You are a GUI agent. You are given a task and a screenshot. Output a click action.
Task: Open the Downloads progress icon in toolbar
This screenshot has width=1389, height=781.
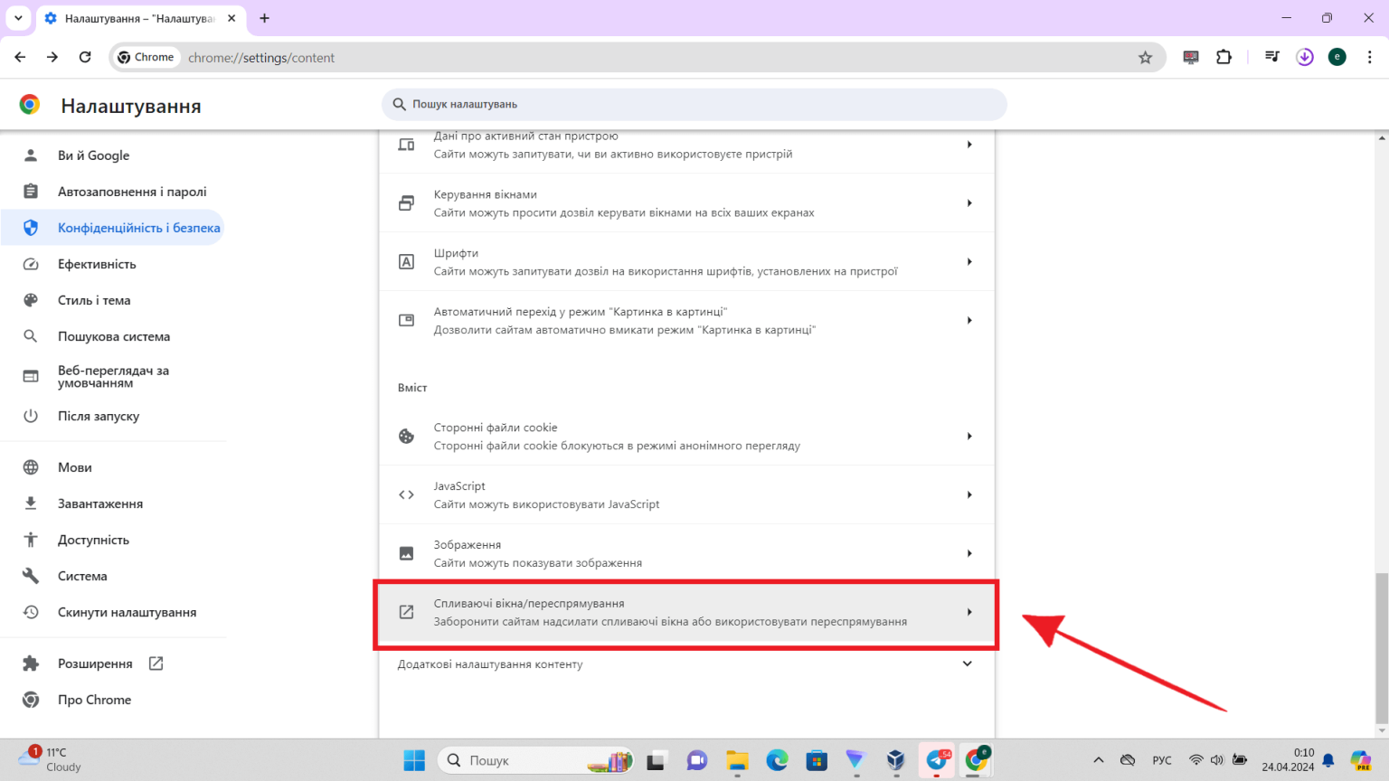pyautogui.click(x=1304, y=56)
